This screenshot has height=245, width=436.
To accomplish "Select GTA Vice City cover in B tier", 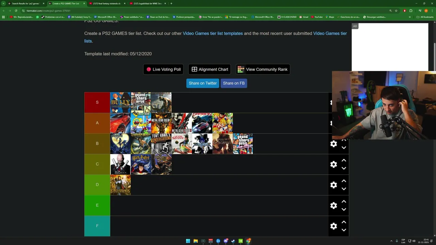I will (x=243, y=144).
